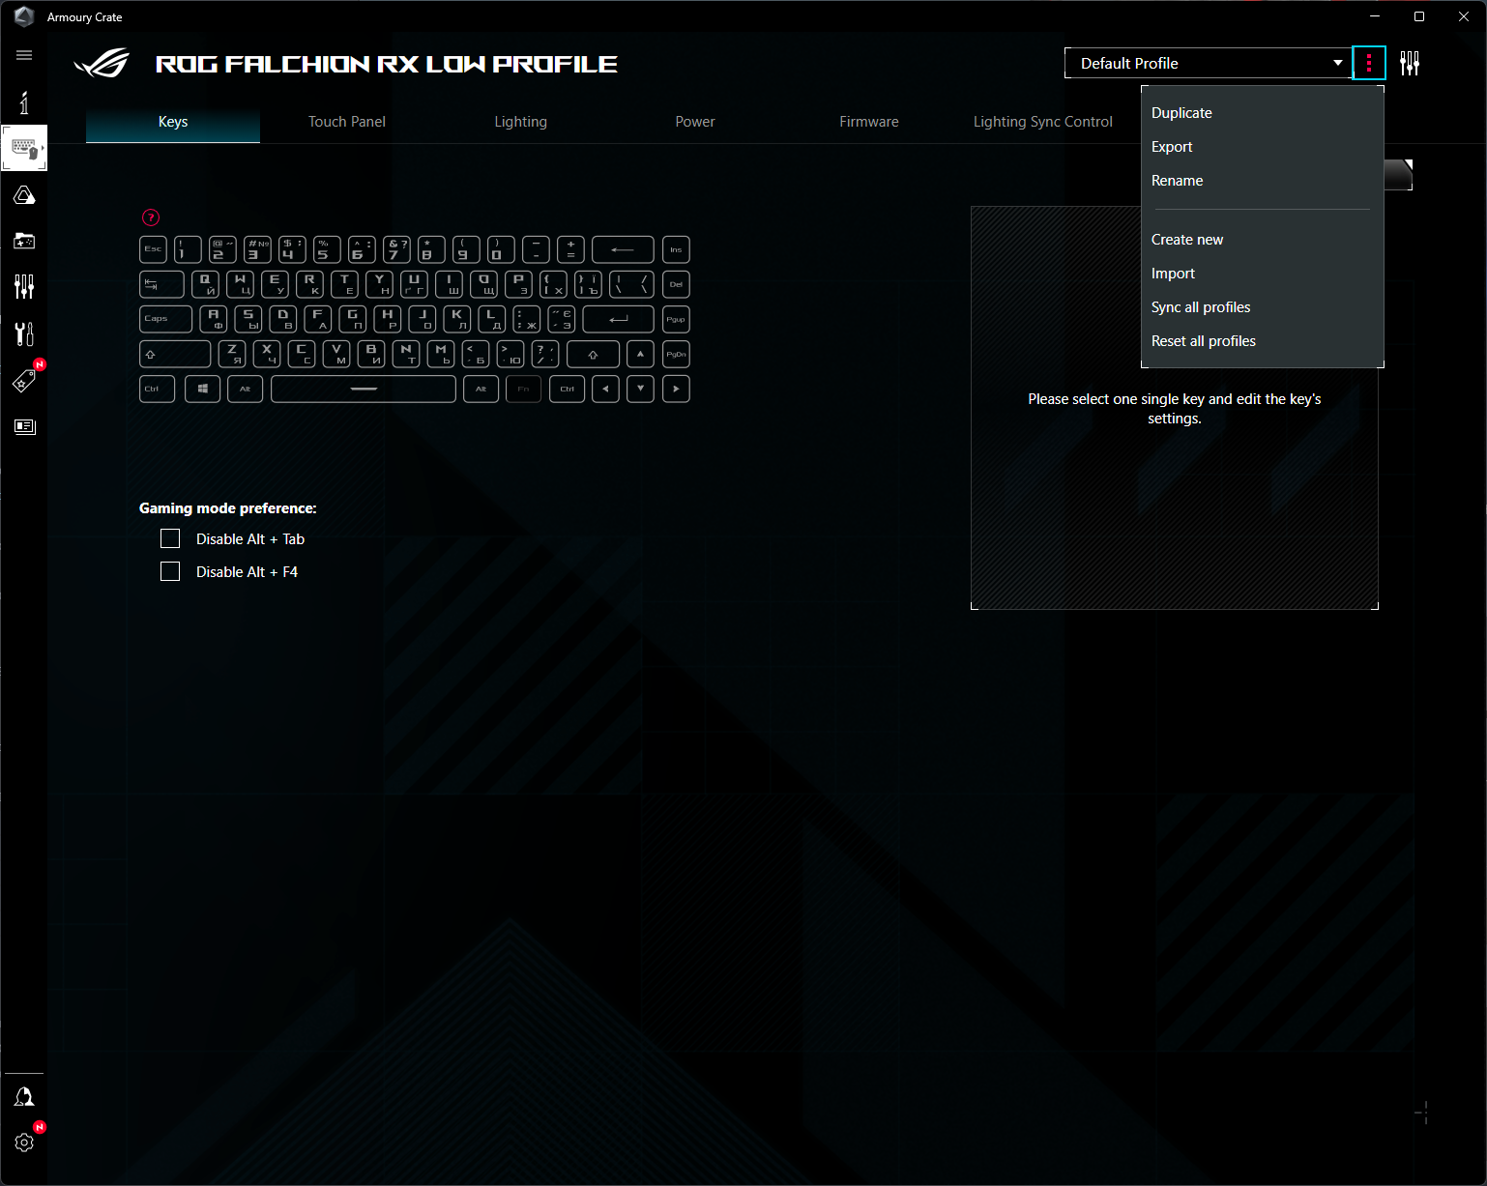This screenshot has height=1186, width=1487.
Task: Switch to the Power tab
Action: click(x=695, y=122)
